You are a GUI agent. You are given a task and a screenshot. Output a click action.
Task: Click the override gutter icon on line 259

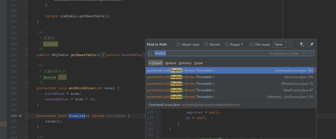click(20, 116)
